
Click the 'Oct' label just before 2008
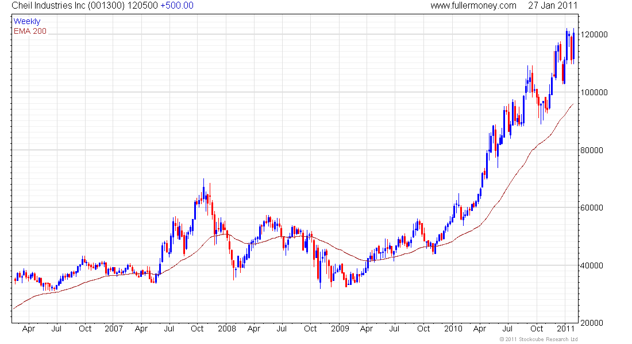click(197, 329)
